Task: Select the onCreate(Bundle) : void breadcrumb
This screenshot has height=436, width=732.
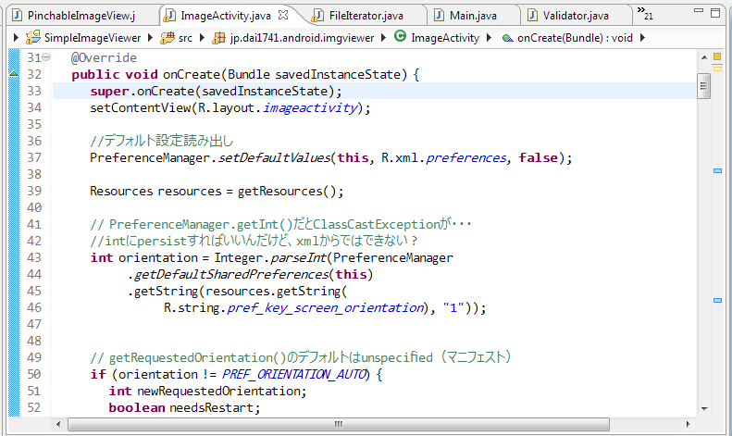Action: [x=576, y=38]
